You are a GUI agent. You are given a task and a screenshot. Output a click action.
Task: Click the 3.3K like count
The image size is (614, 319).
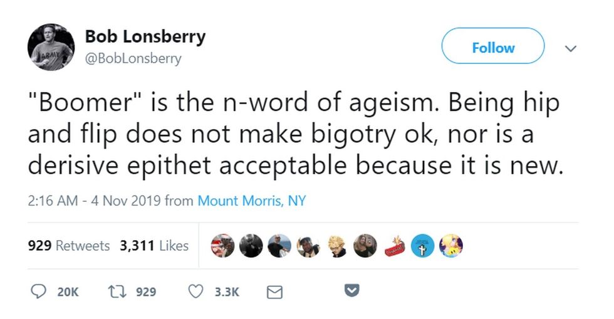[x=227, y=291]
